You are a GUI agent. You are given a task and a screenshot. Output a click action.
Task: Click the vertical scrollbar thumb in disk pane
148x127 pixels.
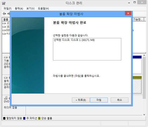tap(144, 78)
